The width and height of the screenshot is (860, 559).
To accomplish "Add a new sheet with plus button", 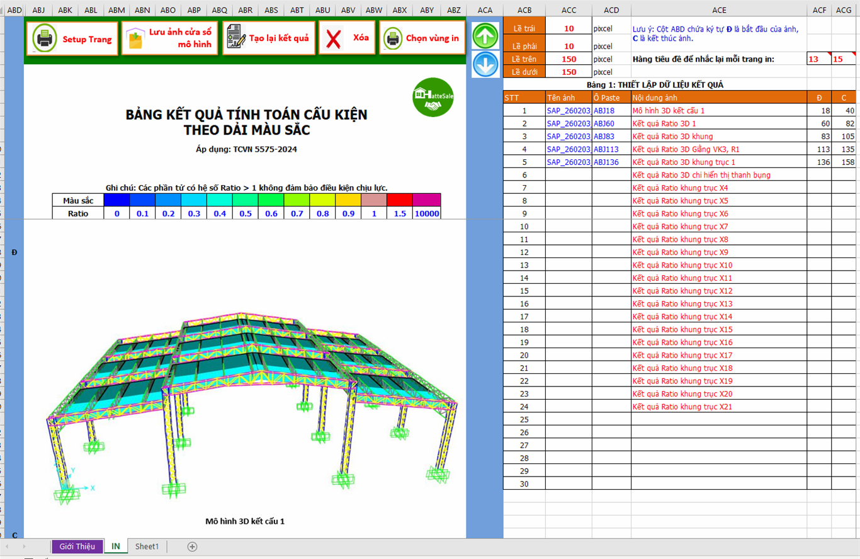I will [x=193, y=546].
